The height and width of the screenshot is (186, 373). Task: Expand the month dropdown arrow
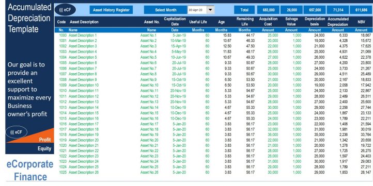[x=210, y=10]
